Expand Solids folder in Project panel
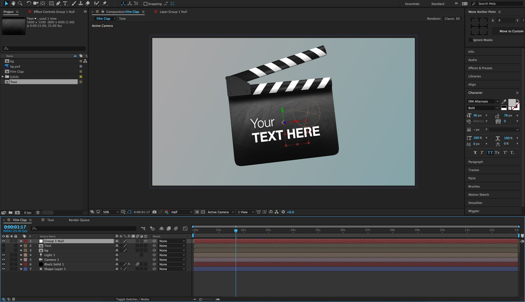 tap(3, 77)
